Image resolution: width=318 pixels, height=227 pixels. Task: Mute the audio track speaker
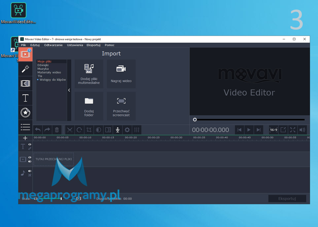coord(30,171)
